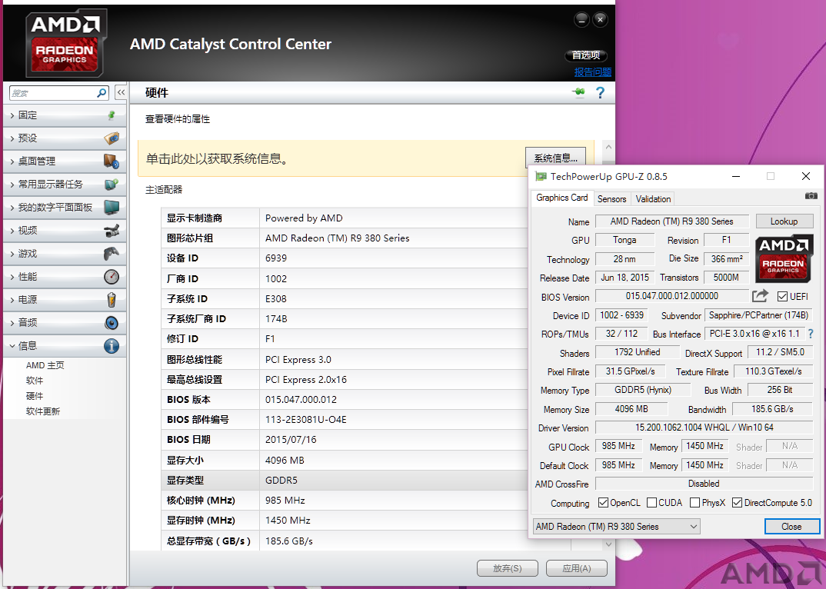Switch to the Sensors tab
The width and height of the screenshot is (826, 589).
[611, 198]
